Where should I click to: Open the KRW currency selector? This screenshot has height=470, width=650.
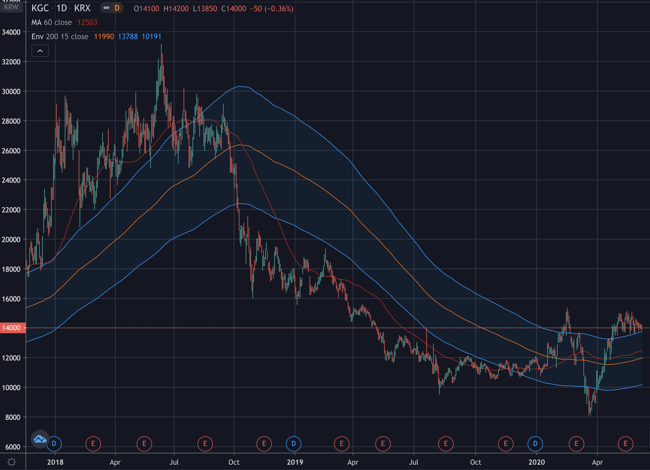coord(11,7)
